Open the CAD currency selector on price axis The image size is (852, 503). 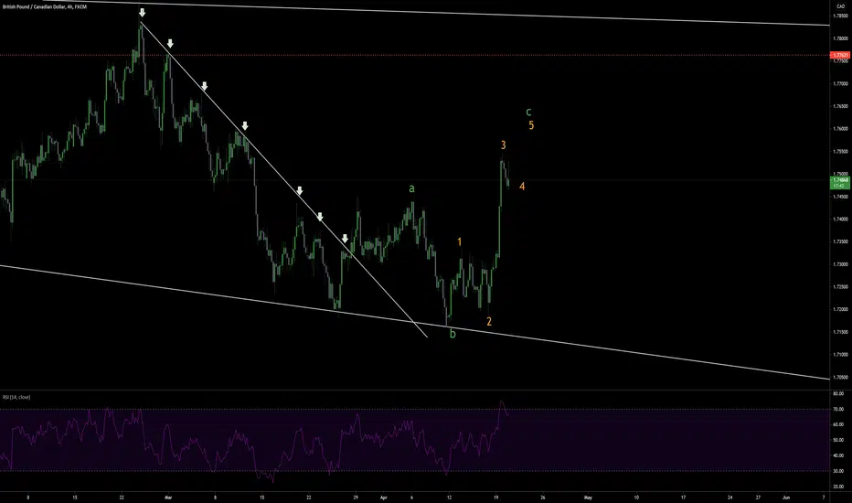click(x=841, y=6)
